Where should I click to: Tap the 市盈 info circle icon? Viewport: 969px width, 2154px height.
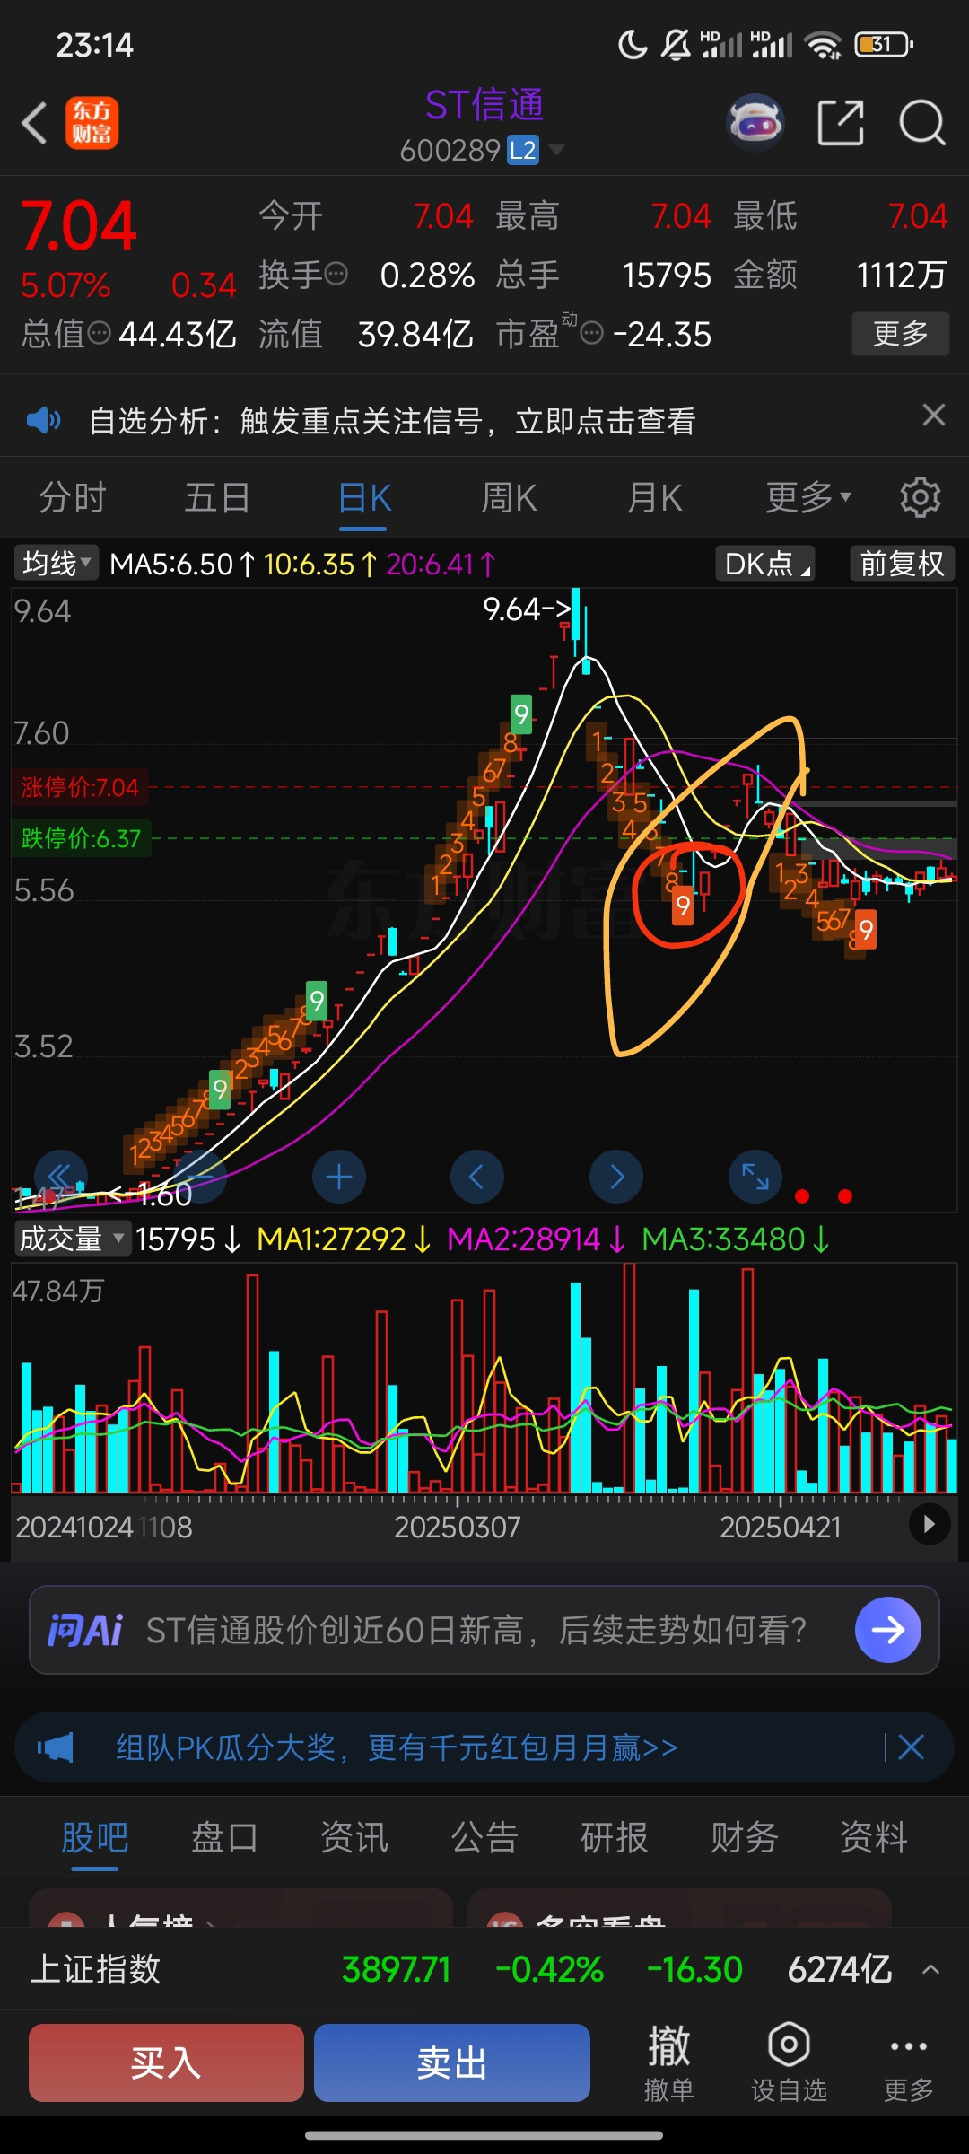coord(591,334)
